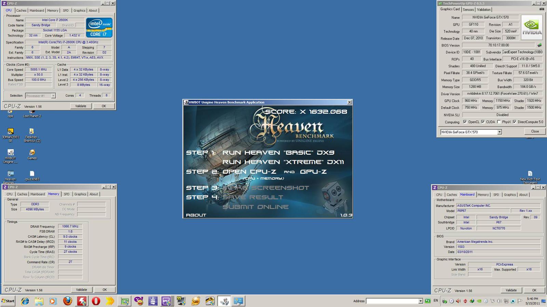
Task: Click the purple CPU-Z taskbar icon
Action: pos(166,301)
